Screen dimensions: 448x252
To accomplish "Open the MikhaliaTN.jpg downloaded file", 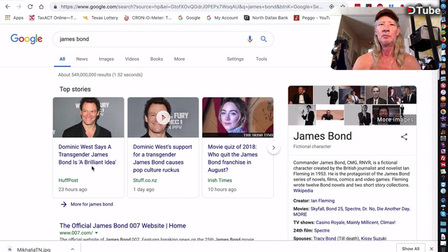I will [34, 249].
